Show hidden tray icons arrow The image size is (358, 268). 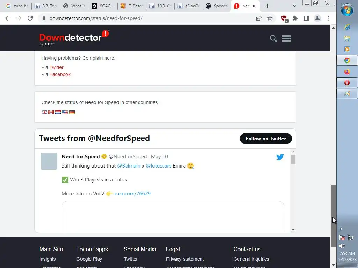click(x=341, y=229)
